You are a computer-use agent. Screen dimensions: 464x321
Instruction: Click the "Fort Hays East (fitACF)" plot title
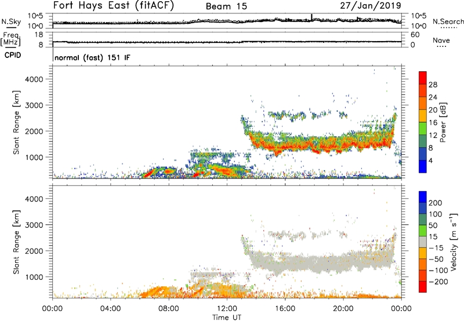tap(114, 6)
